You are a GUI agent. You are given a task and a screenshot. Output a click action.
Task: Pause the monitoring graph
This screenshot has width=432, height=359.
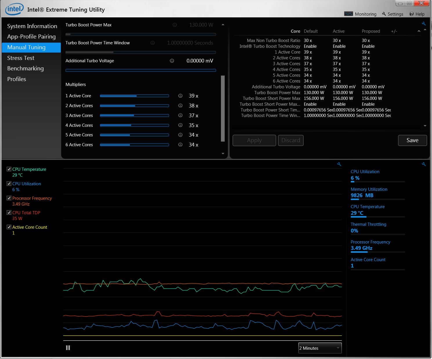[68, 348]
